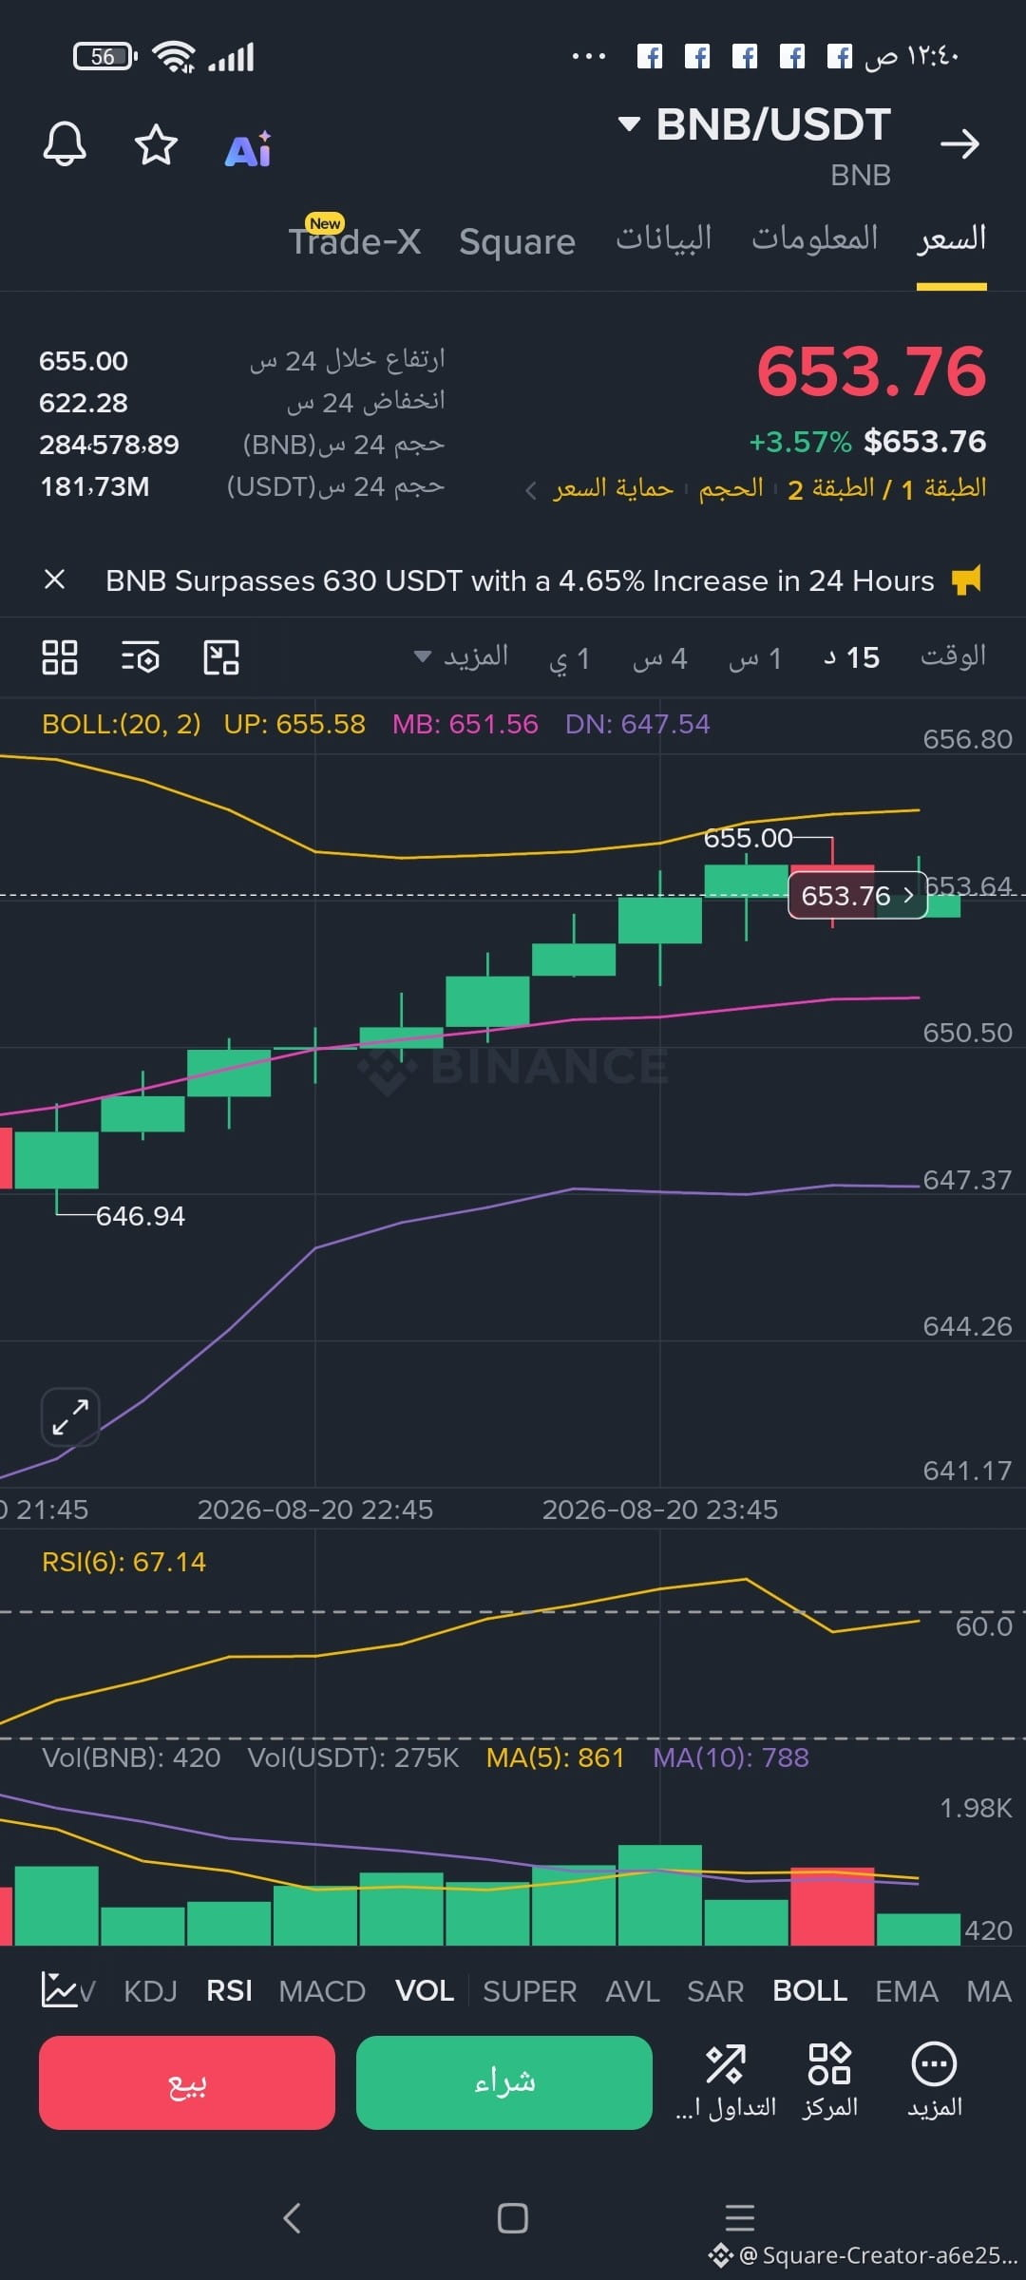Open the BNB/USDT pair selector dropdown
Viewport: 1026px width, 2280px height.
(x=755, y=124)
